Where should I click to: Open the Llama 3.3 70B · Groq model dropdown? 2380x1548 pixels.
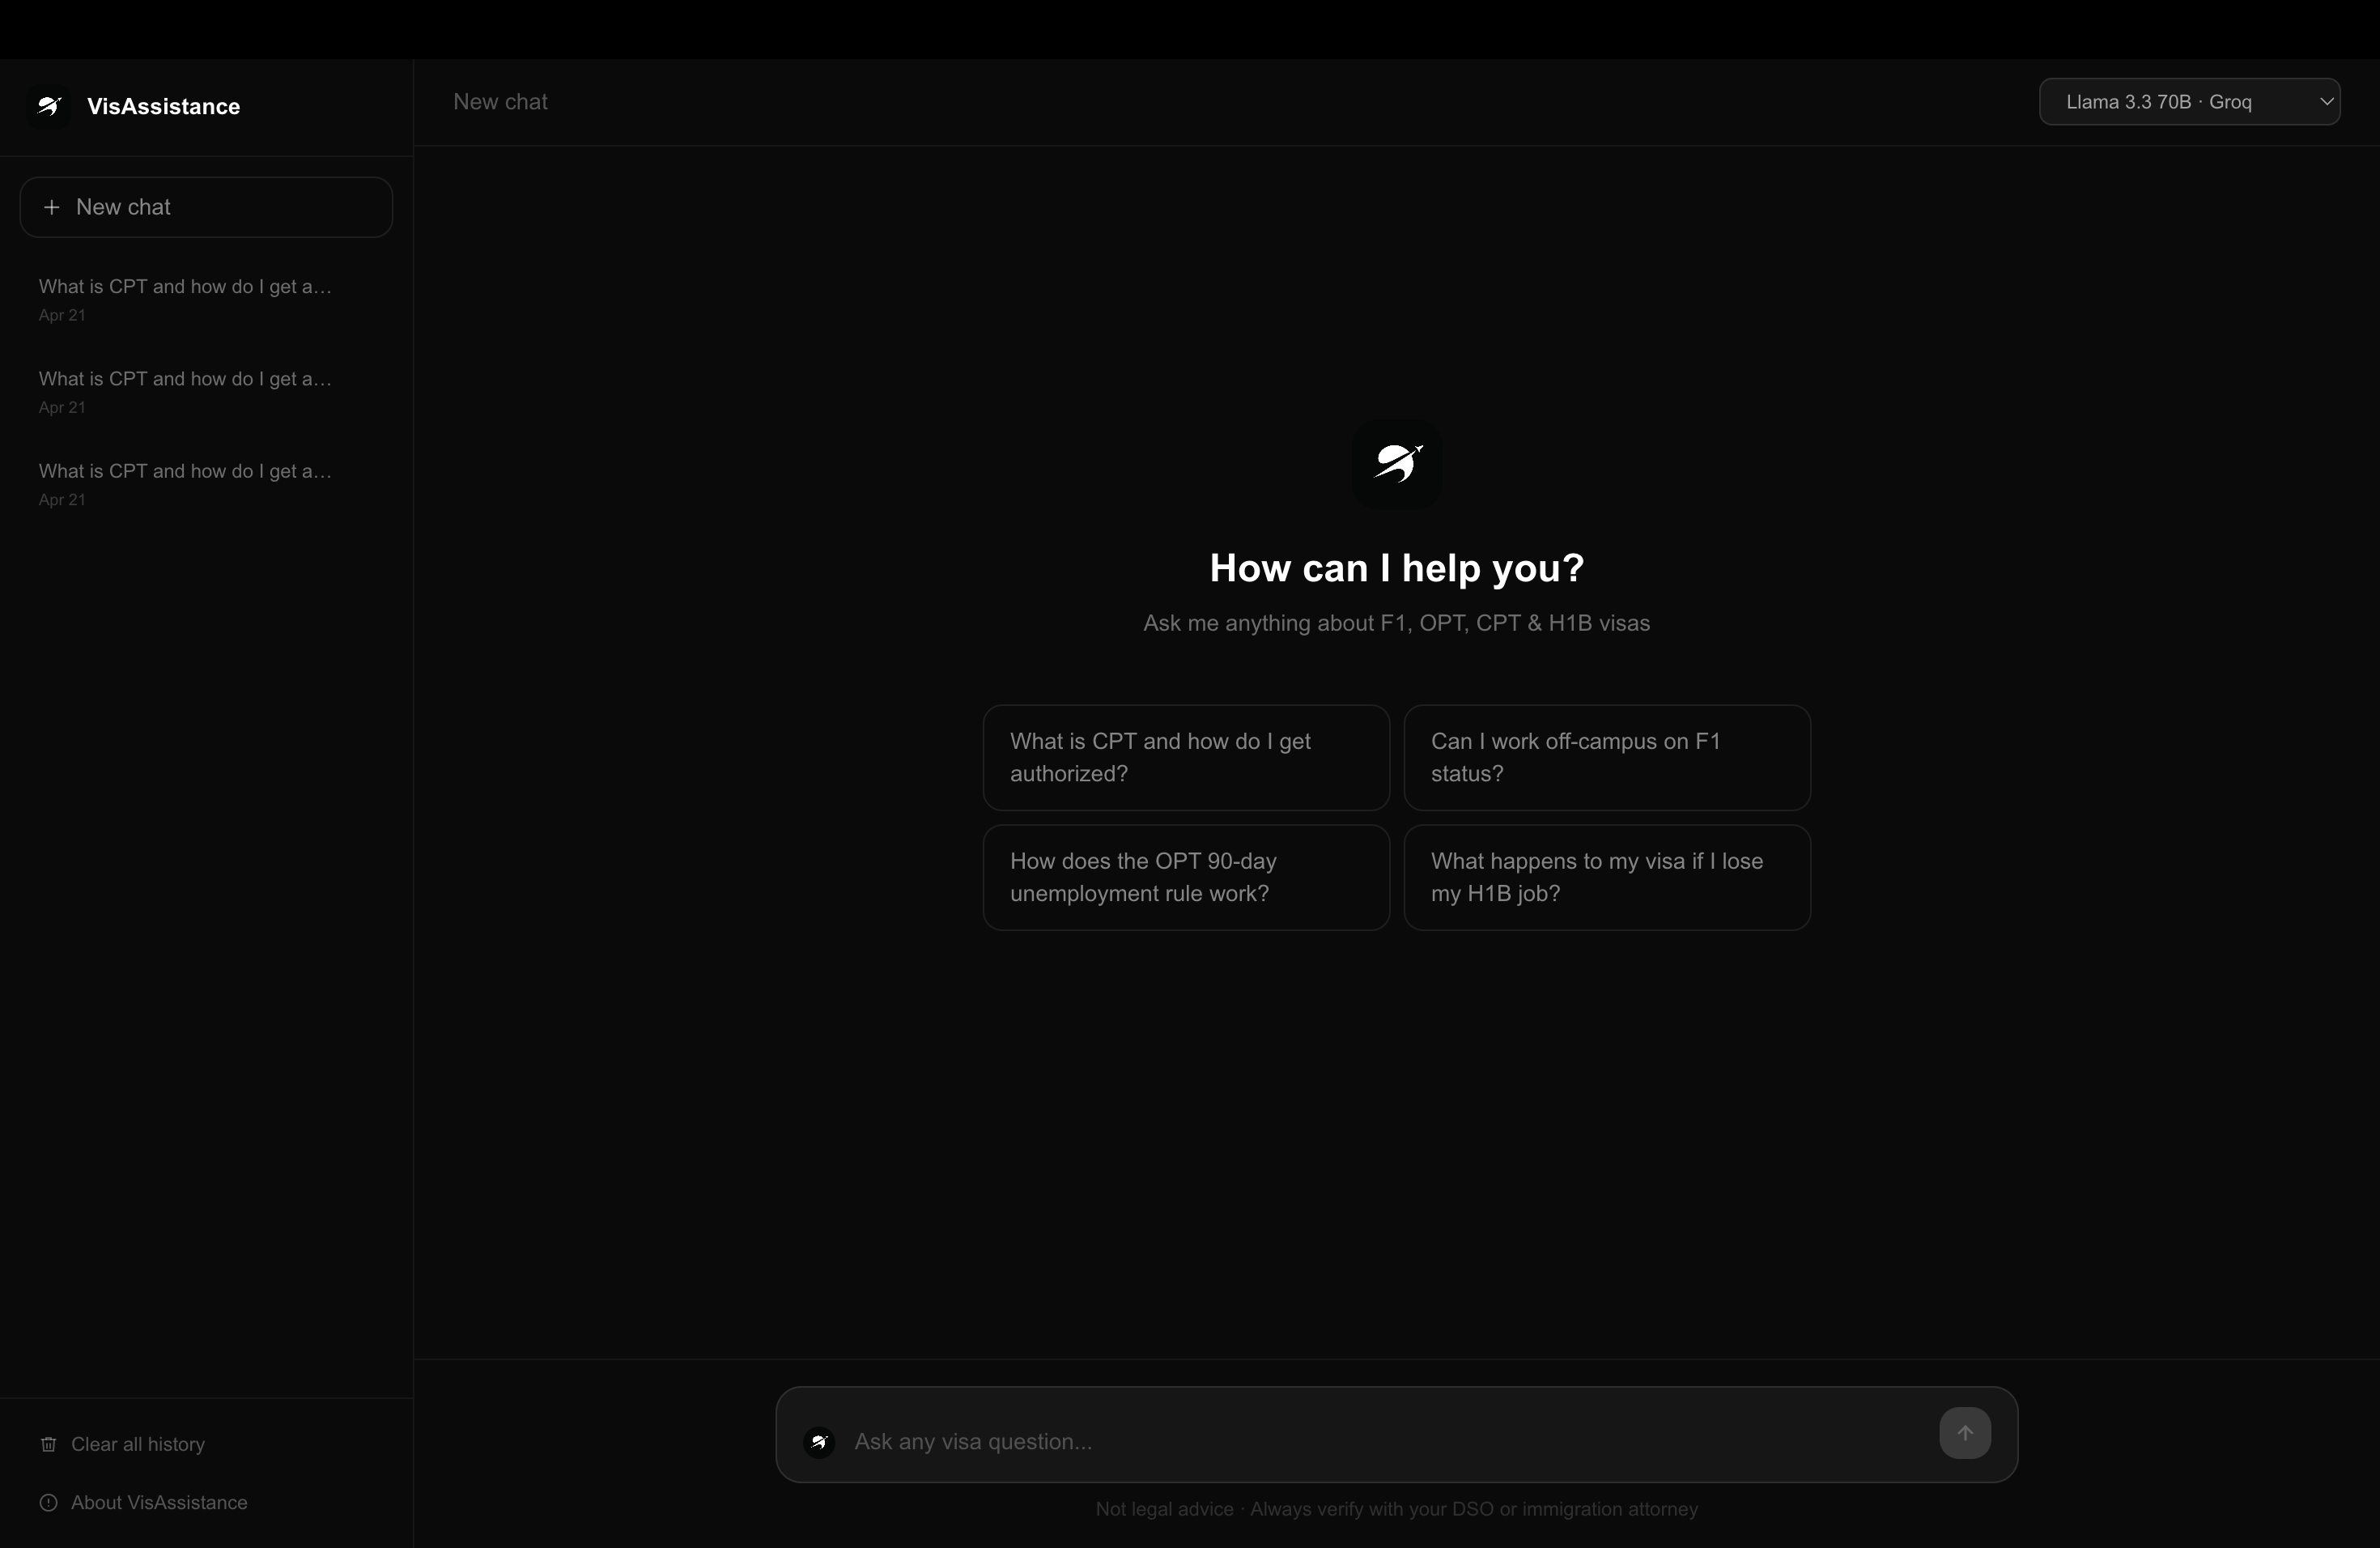point(2189,102)
